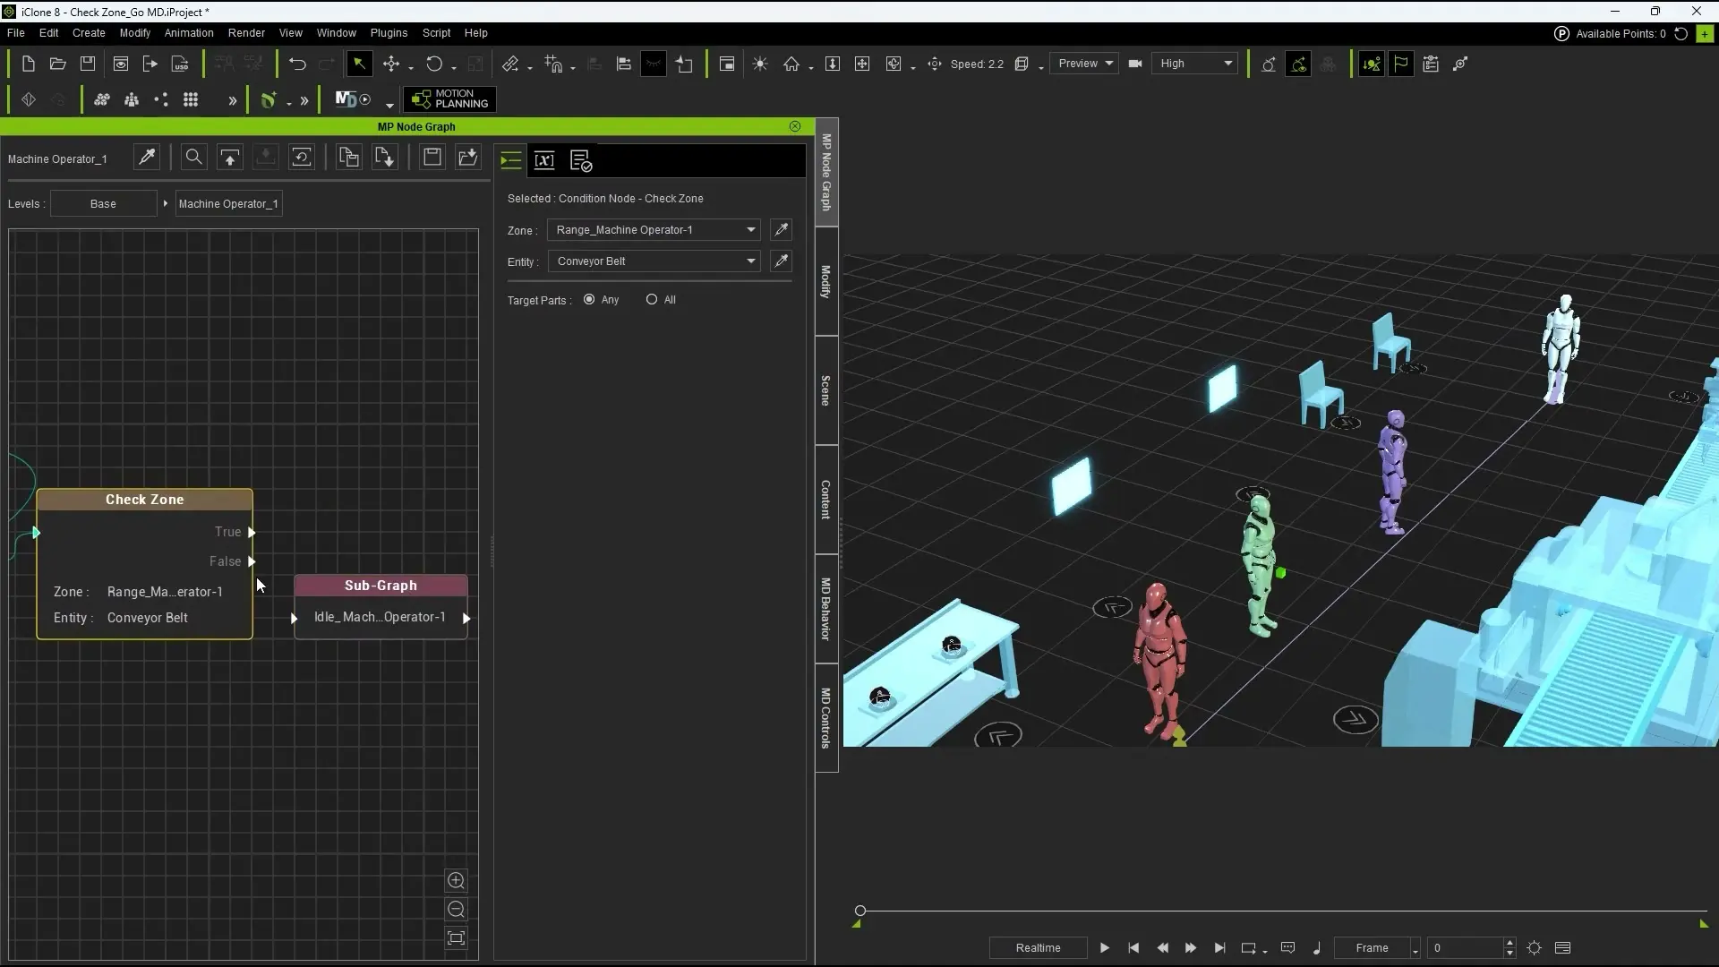The height and width of the screenshot is (967, 1719).
Task: Open the Animation menu
Action: 188,33
